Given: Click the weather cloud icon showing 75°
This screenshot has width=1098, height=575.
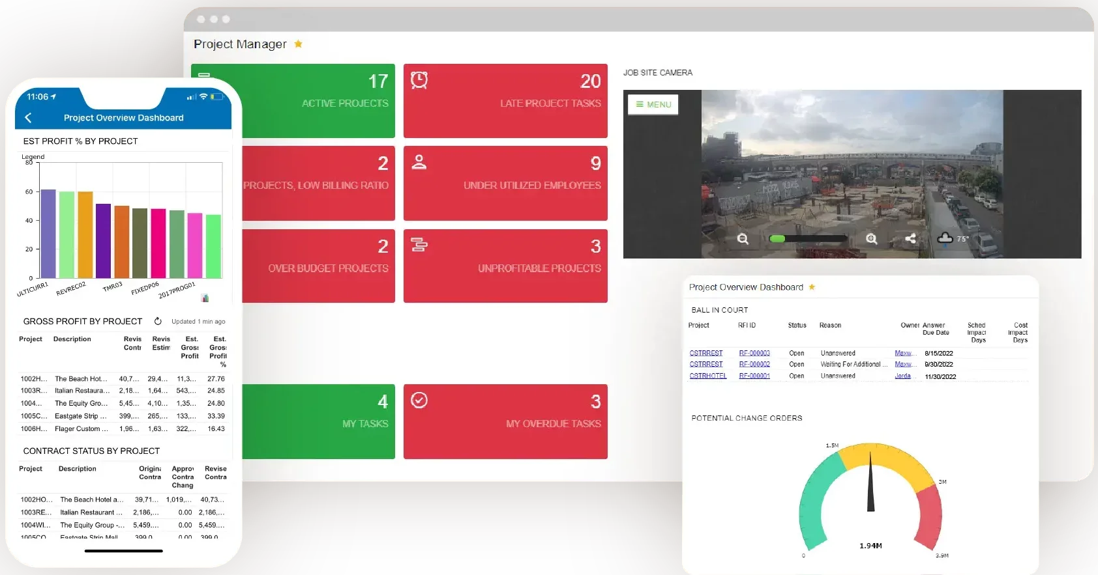Looking at the screenshot, I should point(945,238).
